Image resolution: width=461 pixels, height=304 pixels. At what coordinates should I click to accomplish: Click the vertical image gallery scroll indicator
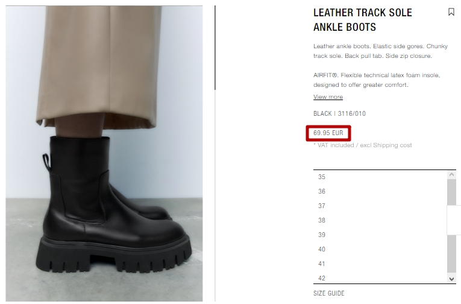pyautogui.click(x=215, y=48)
